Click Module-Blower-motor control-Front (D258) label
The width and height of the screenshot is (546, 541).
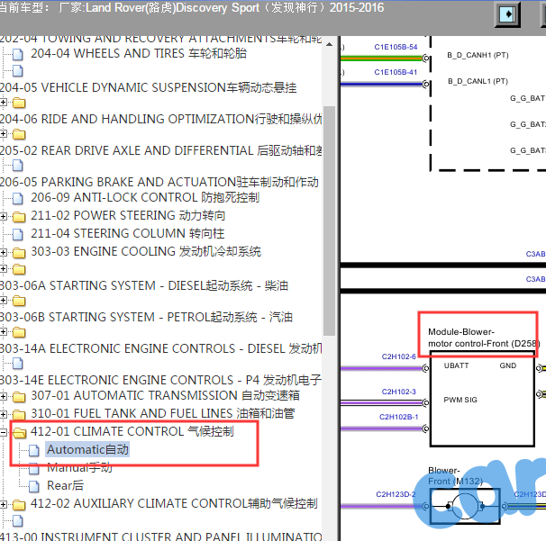click(x=484, y=338)
